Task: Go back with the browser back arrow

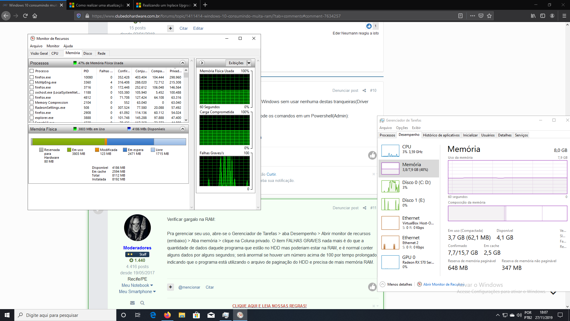Action: (6, 16)
